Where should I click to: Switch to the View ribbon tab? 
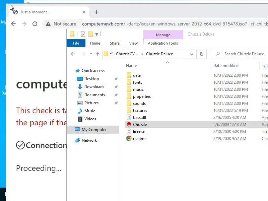coord(133,43)
